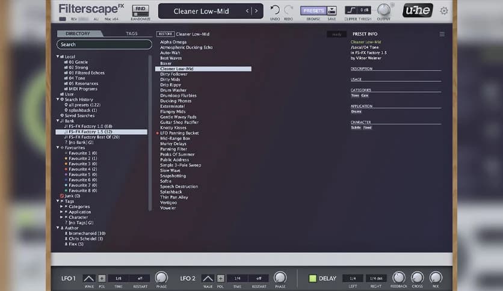Toggle the Clipper mode icon
Image resolution: width=503 pixels, height=291 pixels.
click(351, 10)
